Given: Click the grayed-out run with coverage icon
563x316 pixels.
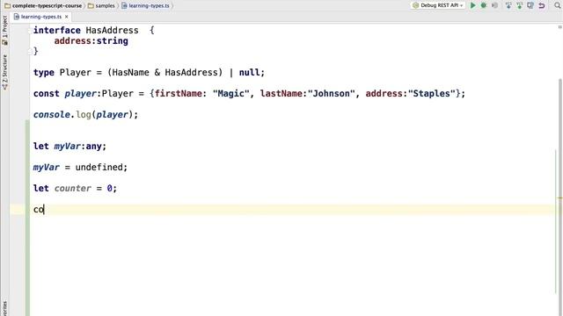Looking at the screenshot, I should pos(494,5).
